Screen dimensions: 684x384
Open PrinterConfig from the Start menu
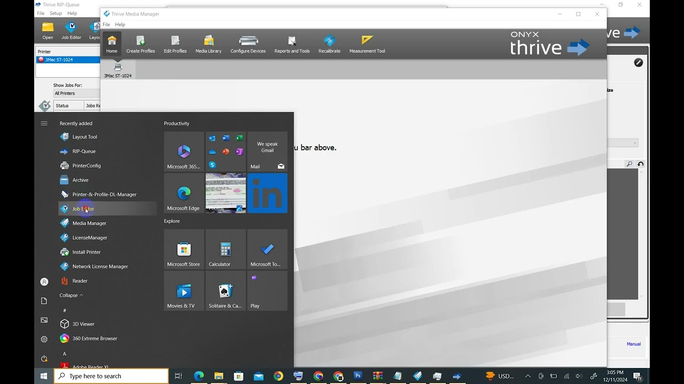click(x=107, y=166)
